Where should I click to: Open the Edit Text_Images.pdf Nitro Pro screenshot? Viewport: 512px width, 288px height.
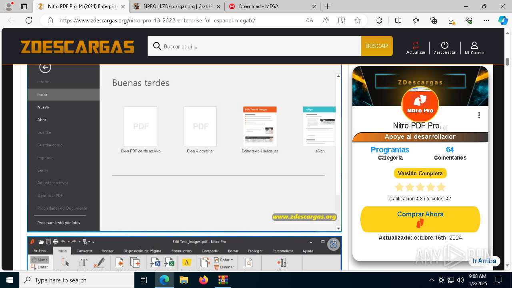pyautogui.click(x=184, y=254)
